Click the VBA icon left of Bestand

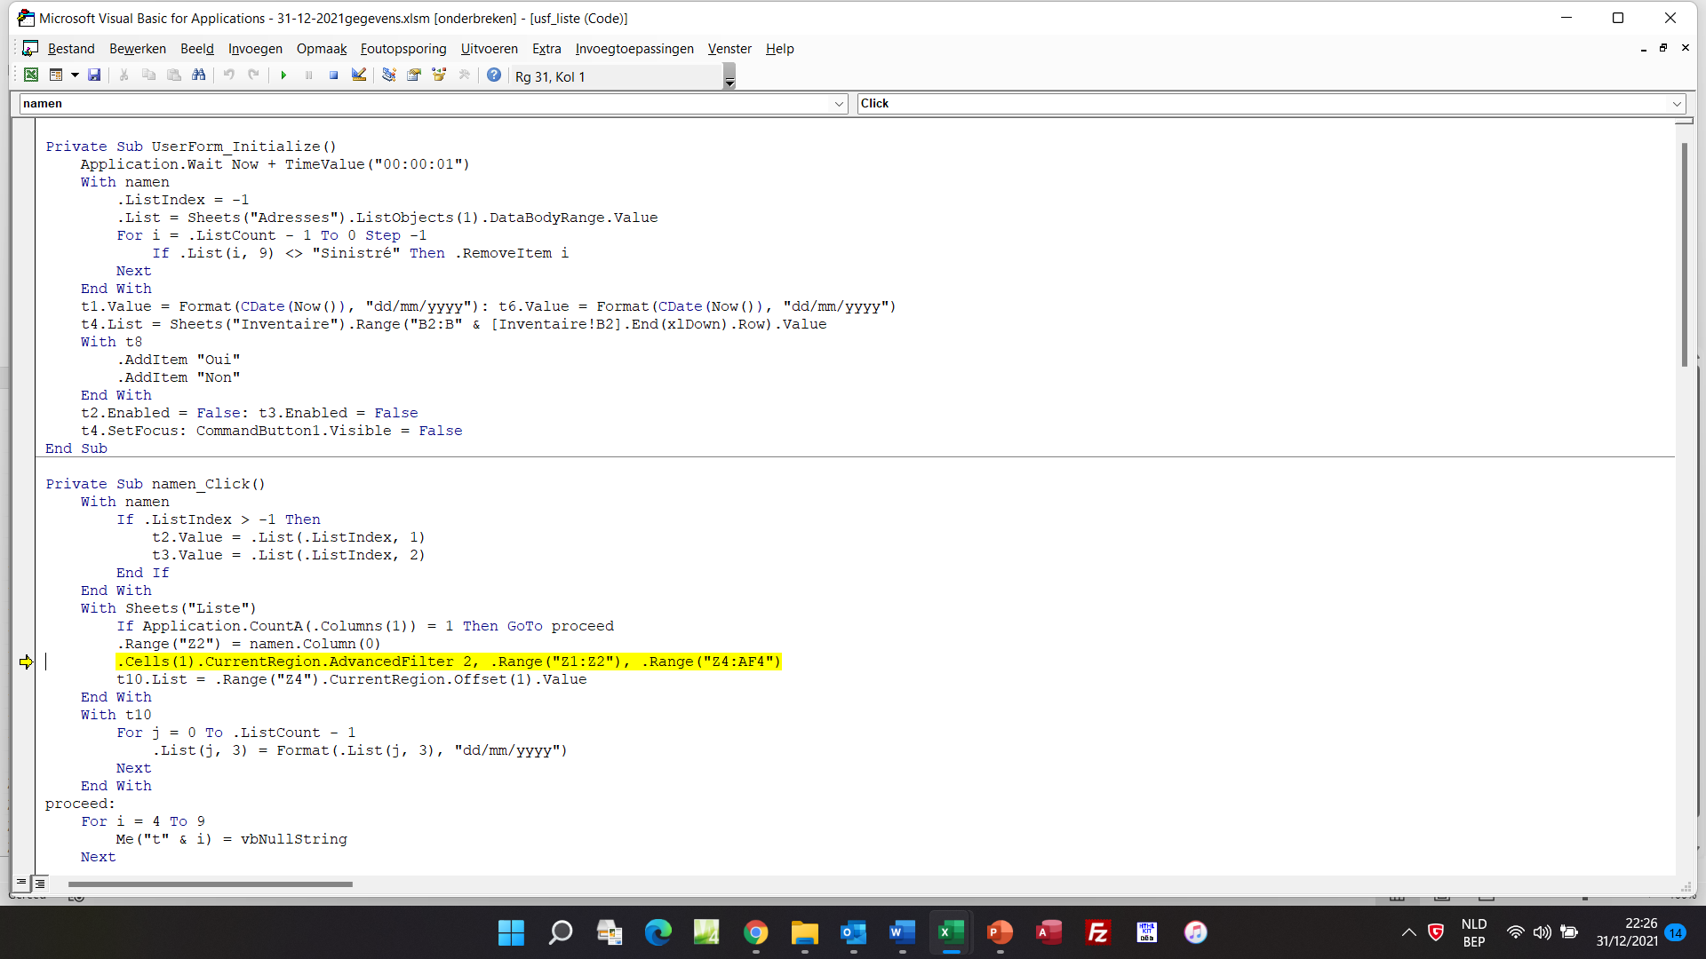pyautogui.click(x=30, y=48)
